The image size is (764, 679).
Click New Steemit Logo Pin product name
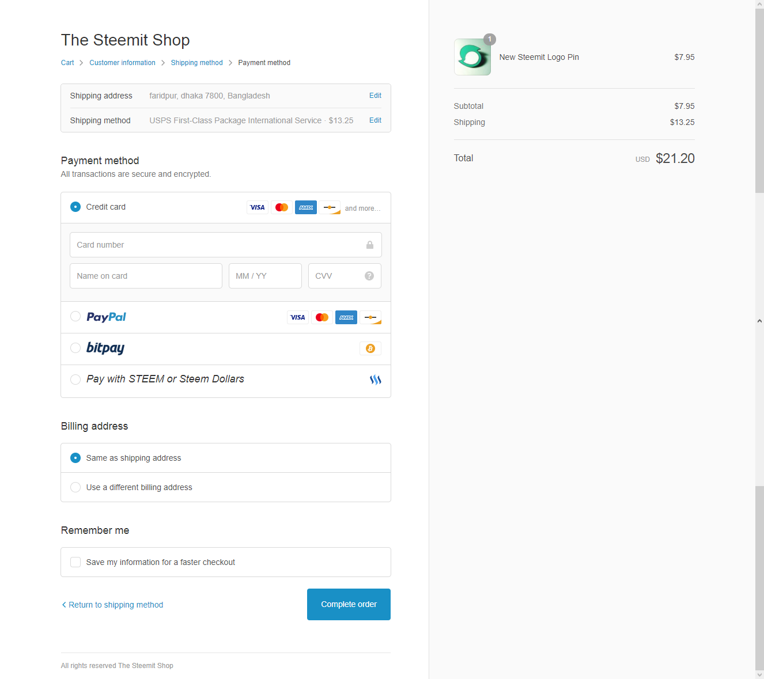click(x=539, y=57)
